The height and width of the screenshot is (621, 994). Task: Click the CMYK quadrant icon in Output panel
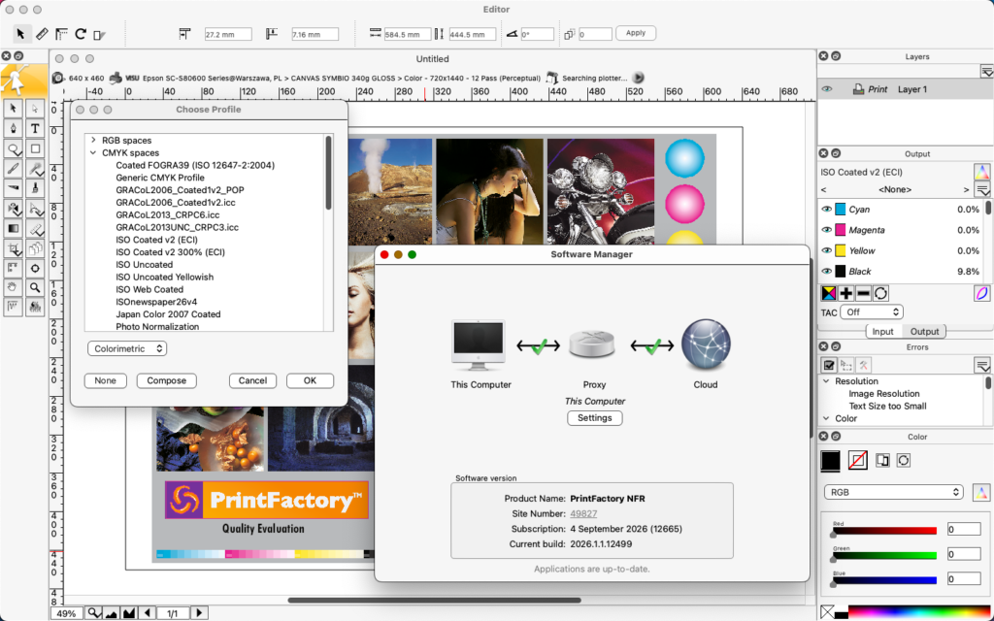point(829,293)
